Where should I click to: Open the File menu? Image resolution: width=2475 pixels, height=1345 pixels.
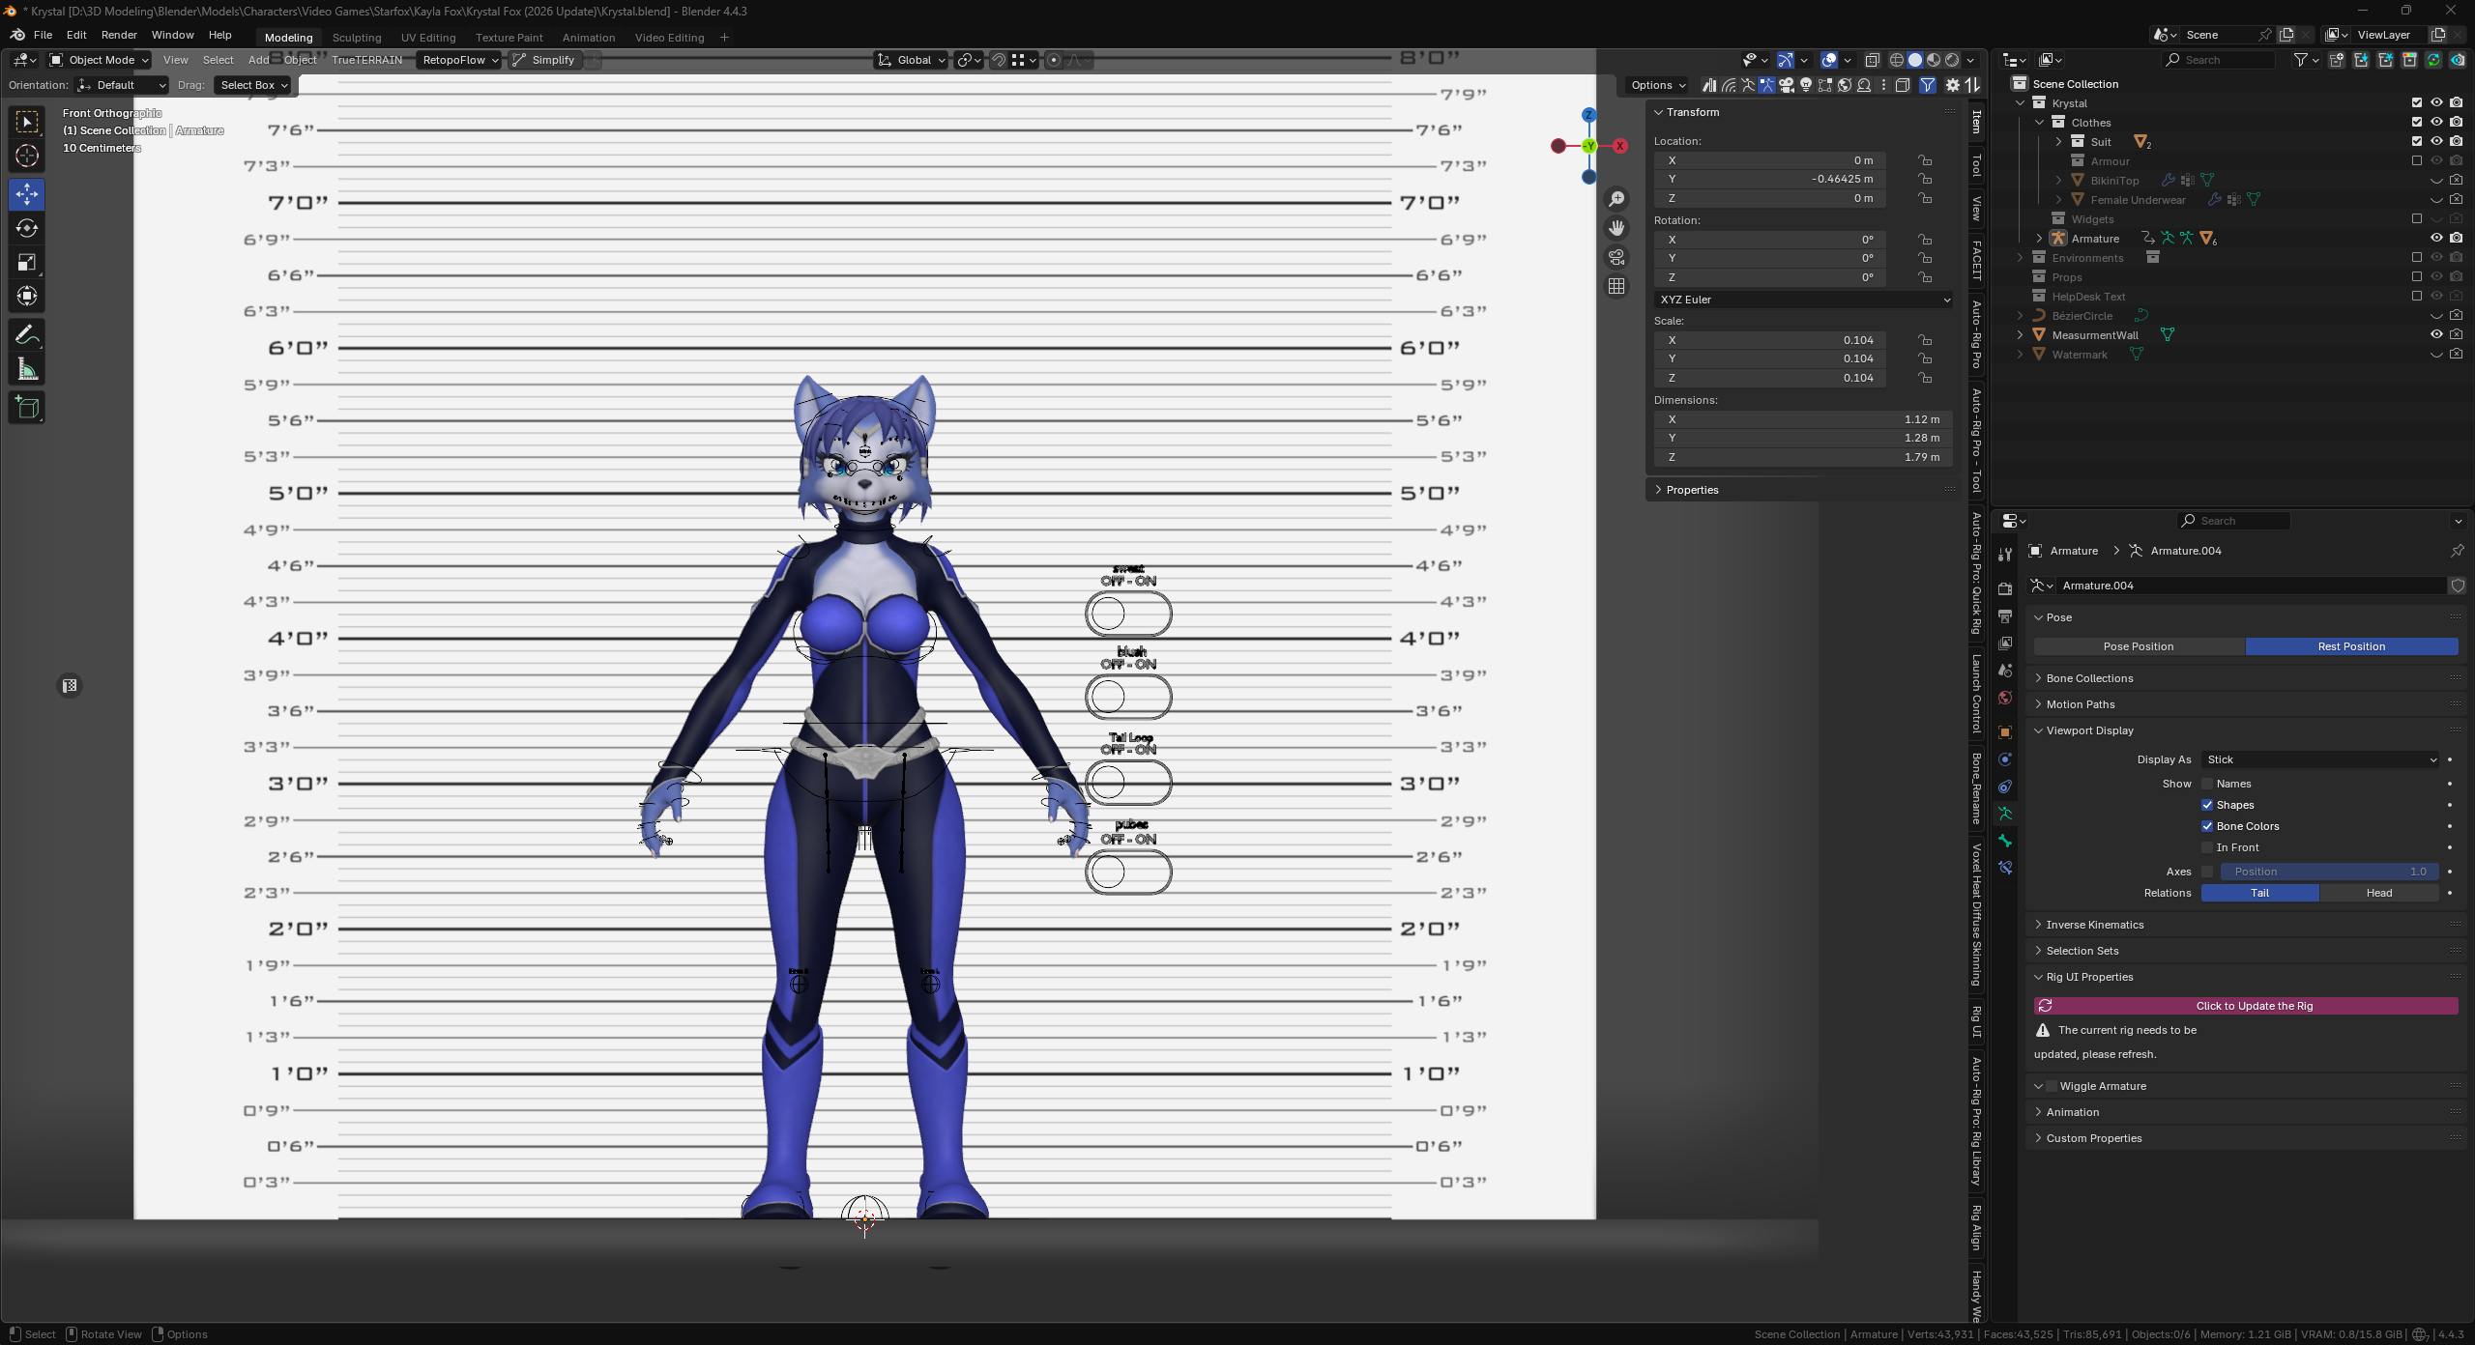pyautogui.click(x=43, y=35)
